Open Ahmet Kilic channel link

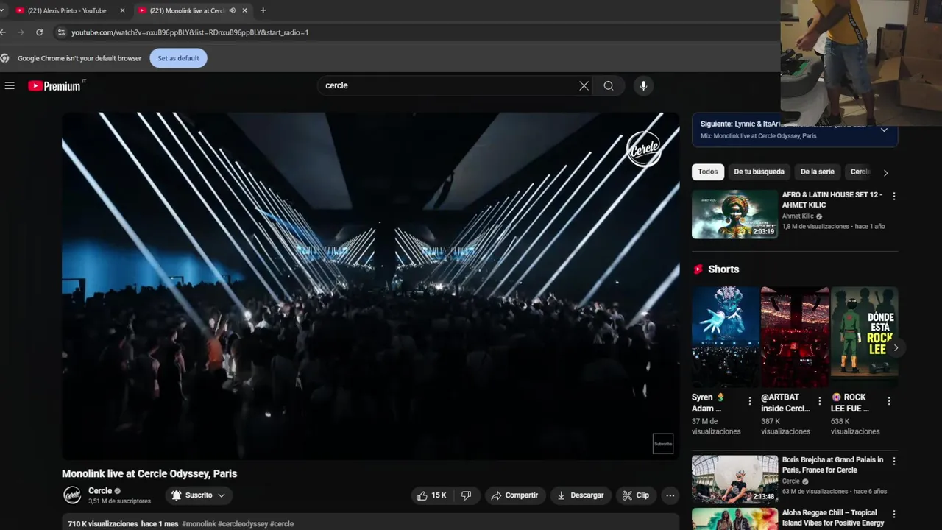798,216
